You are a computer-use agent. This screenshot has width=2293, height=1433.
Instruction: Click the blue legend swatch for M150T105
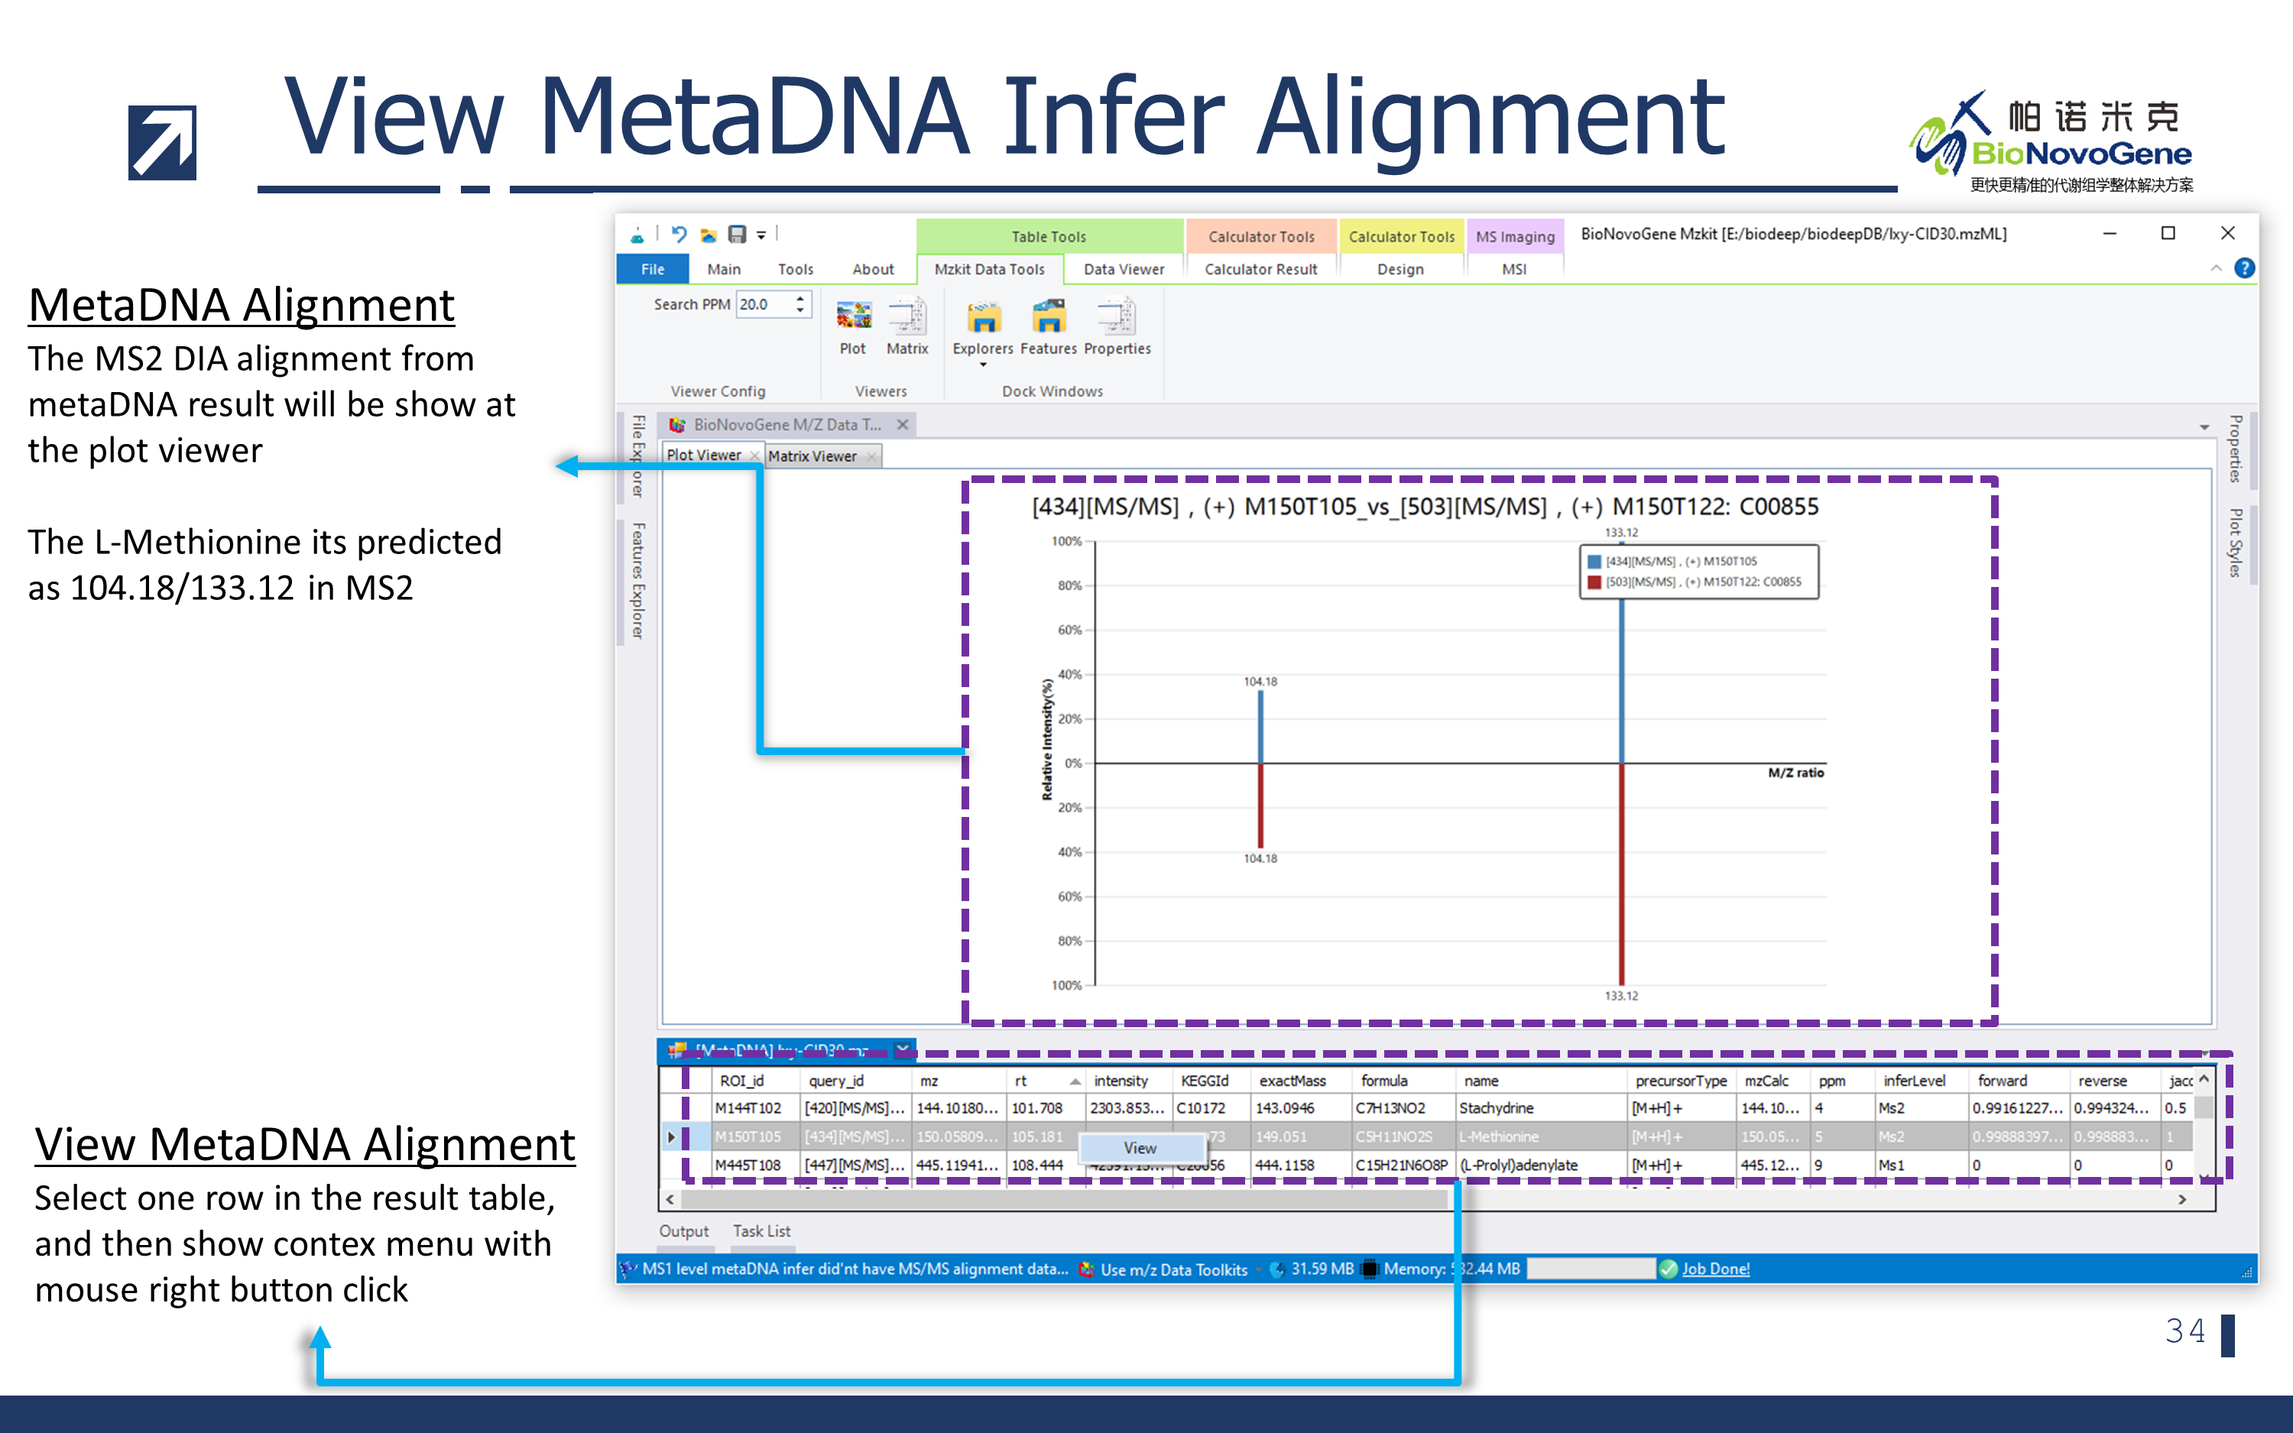coord(1594,561)
